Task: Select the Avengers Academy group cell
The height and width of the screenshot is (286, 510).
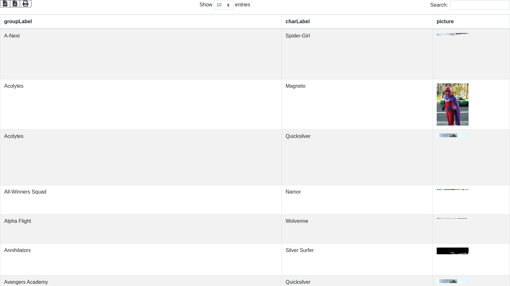Action: click(x=141, y=281)
